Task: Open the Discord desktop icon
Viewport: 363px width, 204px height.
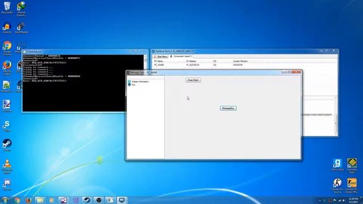Action: coord(7,185)
